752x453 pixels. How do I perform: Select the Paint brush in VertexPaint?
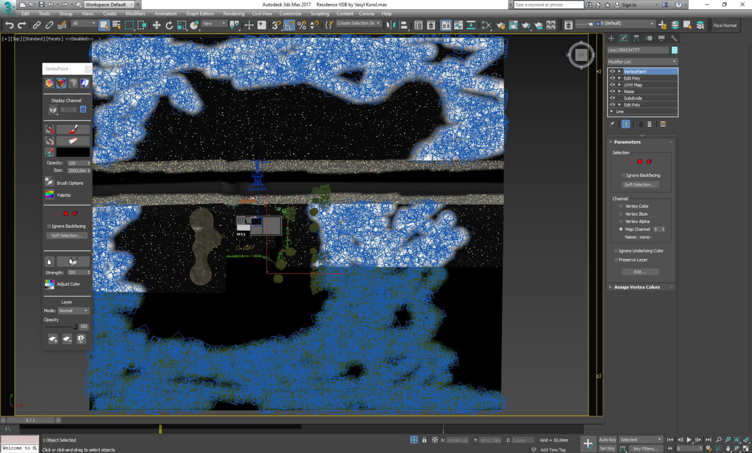[73, 129]
